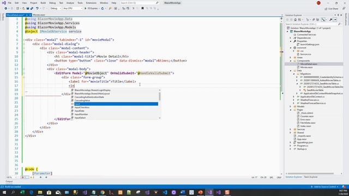The height and width of the screenshot is (196, 349).
Task: Open the Any CPU platform dropdown
Action: click(x=73, y=9)
